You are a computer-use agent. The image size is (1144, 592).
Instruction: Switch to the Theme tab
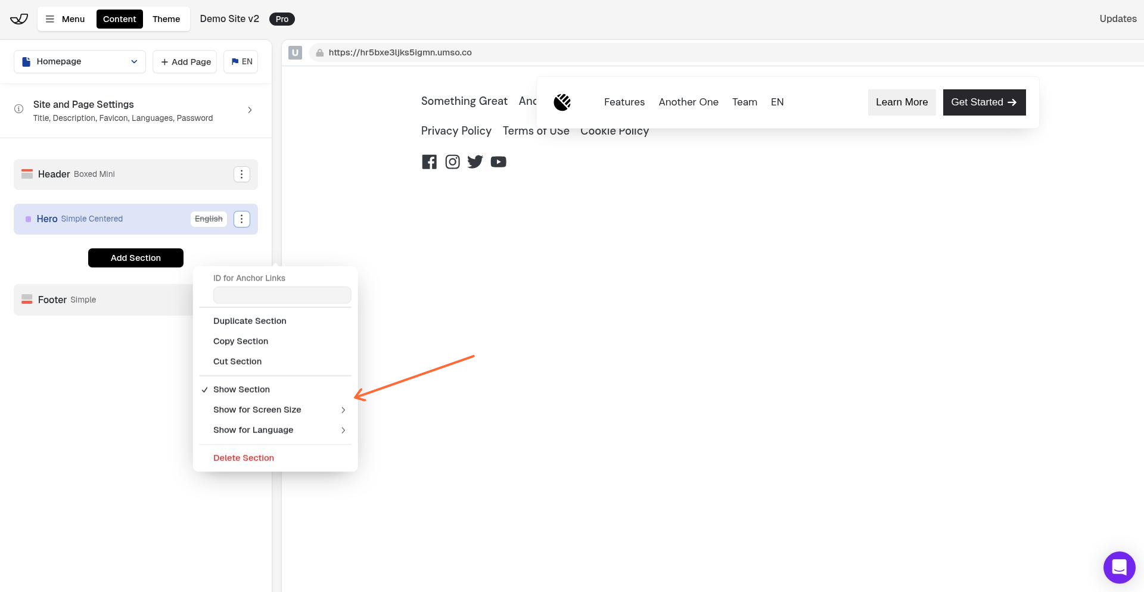coord(166,18)
